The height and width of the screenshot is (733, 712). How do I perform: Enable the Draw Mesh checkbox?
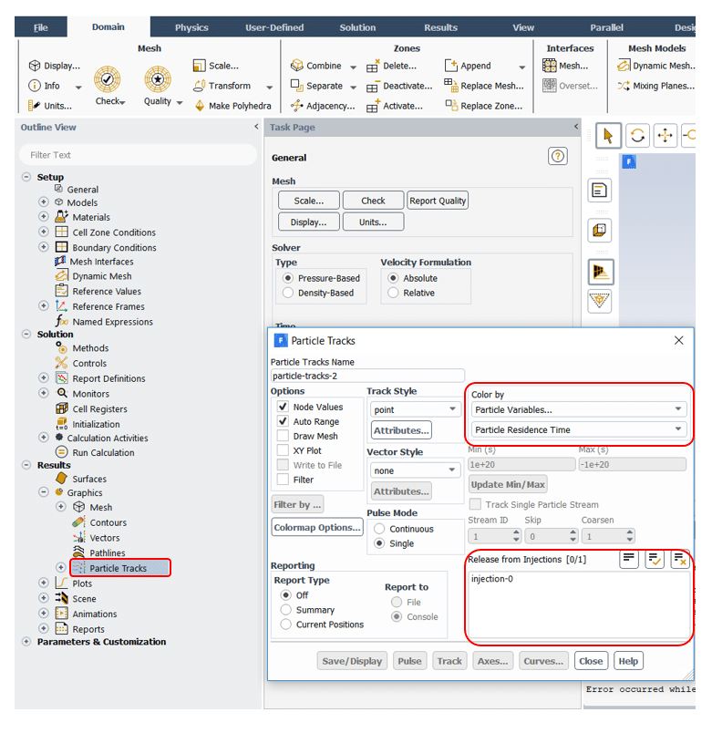click(284, 436)
